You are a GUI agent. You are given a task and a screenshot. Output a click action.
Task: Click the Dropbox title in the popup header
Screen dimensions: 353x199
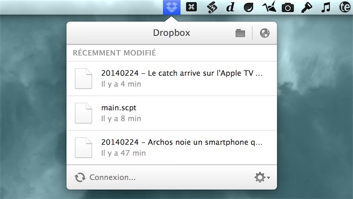(x=172, y=33)
